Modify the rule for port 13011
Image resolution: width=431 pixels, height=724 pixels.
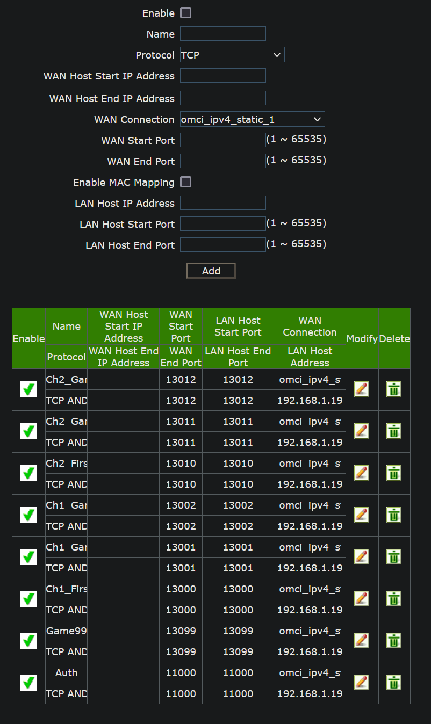362,431
